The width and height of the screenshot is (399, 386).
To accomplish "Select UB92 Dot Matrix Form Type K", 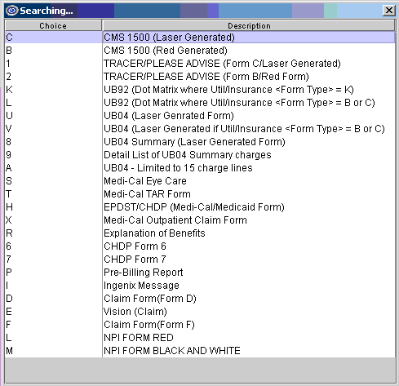I will [200, 90].
